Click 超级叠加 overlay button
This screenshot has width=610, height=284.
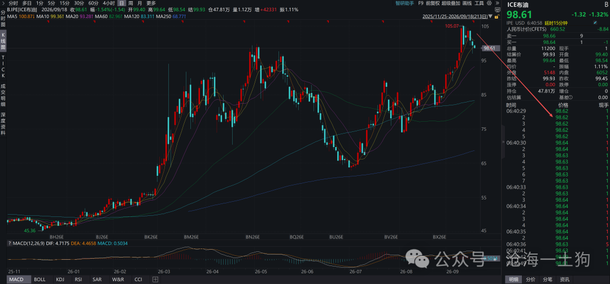point(451,3)
